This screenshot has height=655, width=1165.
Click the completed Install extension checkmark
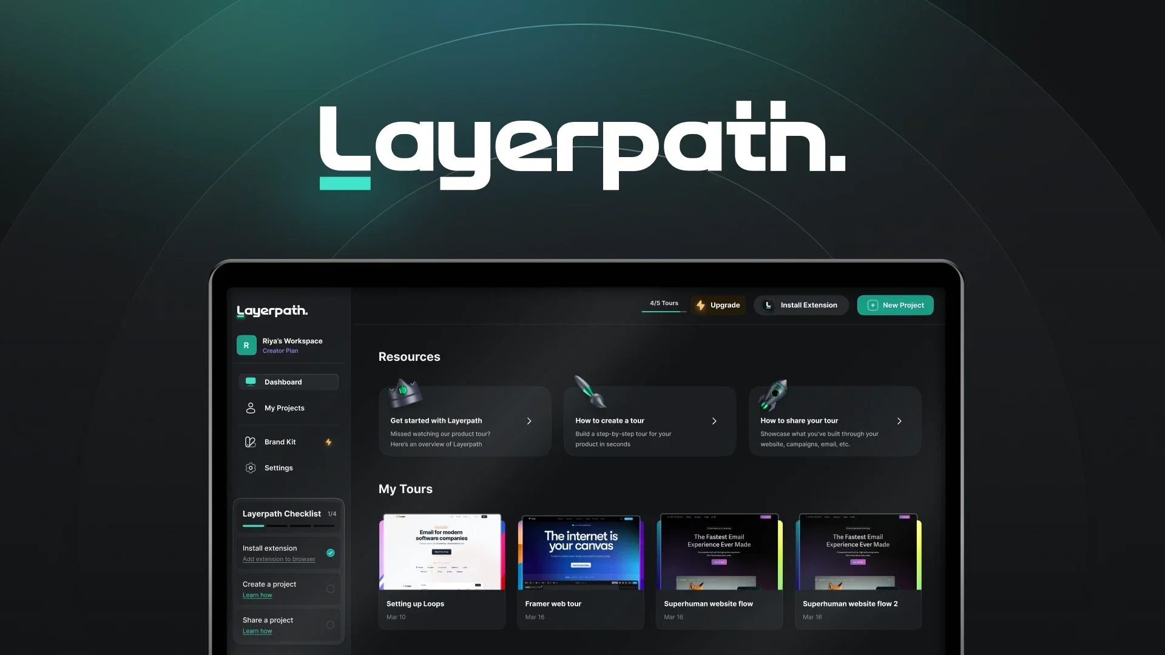click(330, 553)
